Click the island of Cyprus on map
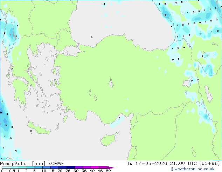This screenshot has width=222, height=172. coord(109,139)
